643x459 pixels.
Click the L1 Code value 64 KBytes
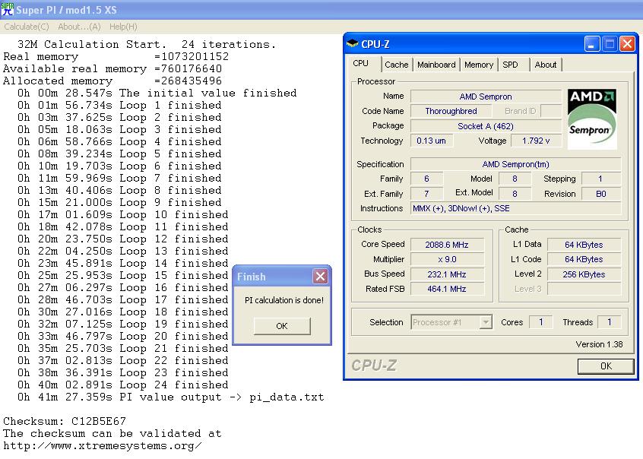(x=584, y=260)
